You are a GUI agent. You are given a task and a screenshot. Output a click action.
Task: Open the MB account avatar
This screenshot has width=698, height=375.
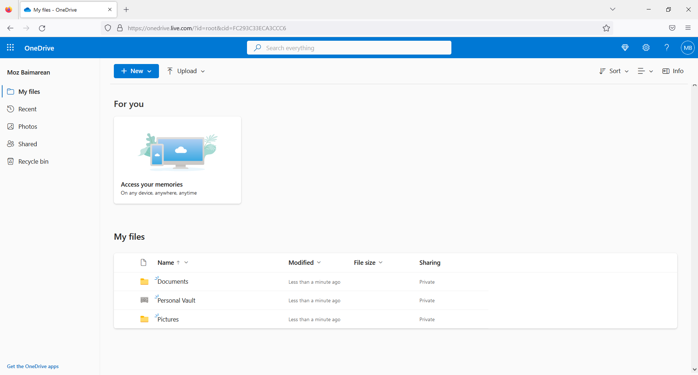click(687, 48)
